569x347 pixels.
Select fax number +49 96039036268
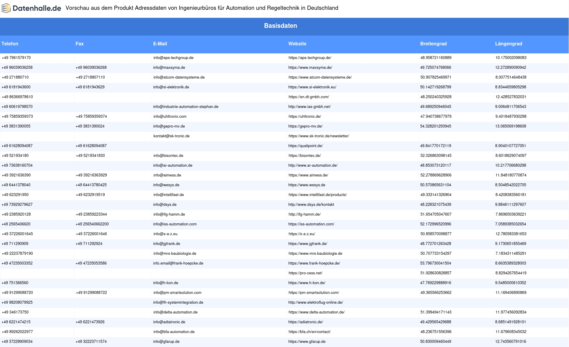pyautogui.click(x=91, y=68)
